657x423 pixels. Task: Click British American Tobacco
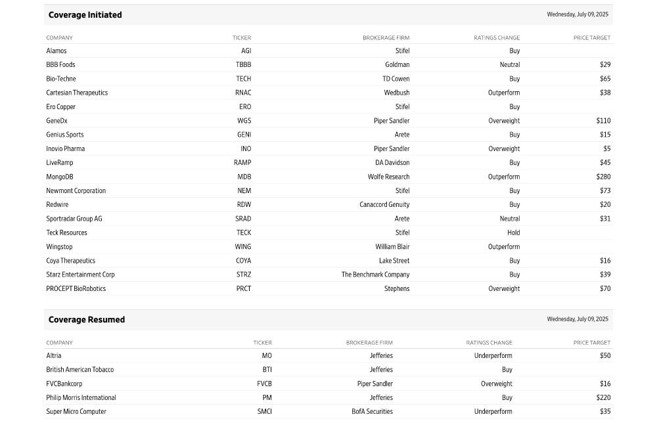(x=79, y=370)
